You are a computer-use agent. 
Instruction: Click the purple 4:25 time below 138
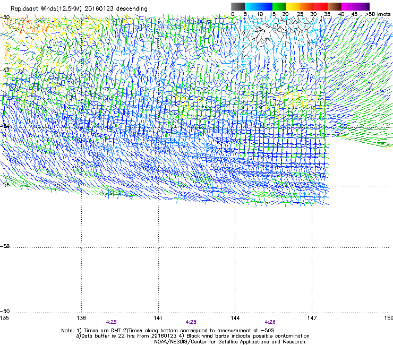click(112, 322)
